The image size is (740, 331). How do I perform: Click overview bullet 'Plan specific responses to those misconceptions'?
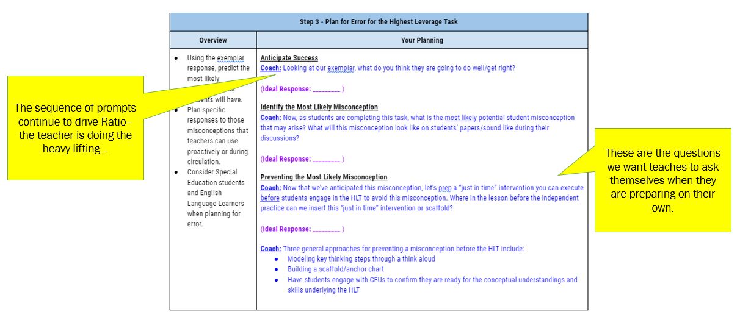coord(218,136)
